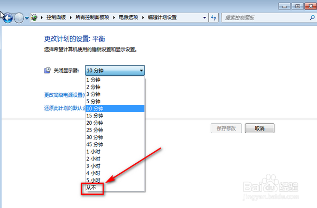Open 更改高级电源设置 link

point(64,95)
